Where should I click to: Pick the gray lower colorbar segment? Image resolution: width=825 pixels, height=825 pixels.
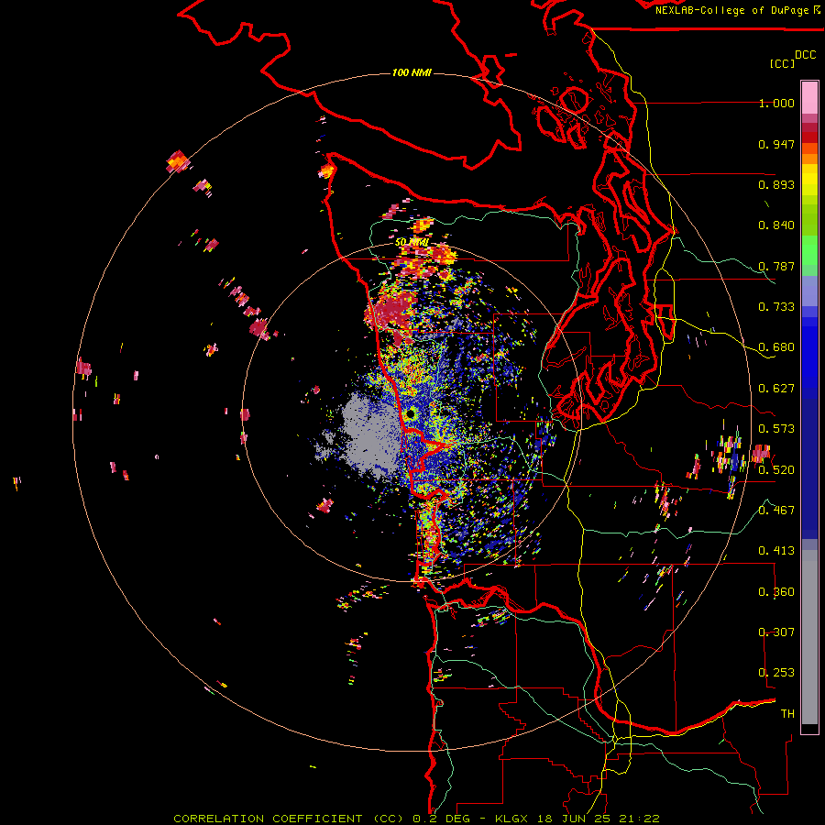click(x=809, y=637)
